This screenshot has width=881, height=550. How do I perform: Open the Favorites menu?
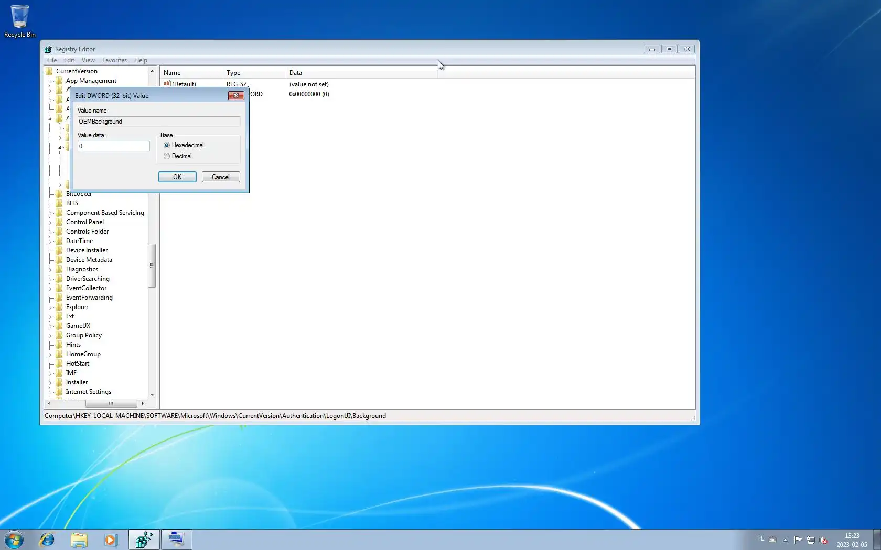[x=114, y=60]
